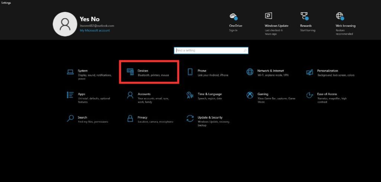Click the Time & Language icon
The image size is (381, 182).
pyautogui.click(x=190, y=95)
